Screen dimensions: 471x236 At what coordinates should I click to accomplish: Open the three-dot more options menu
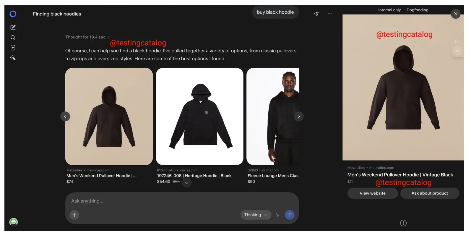(330, 14)
